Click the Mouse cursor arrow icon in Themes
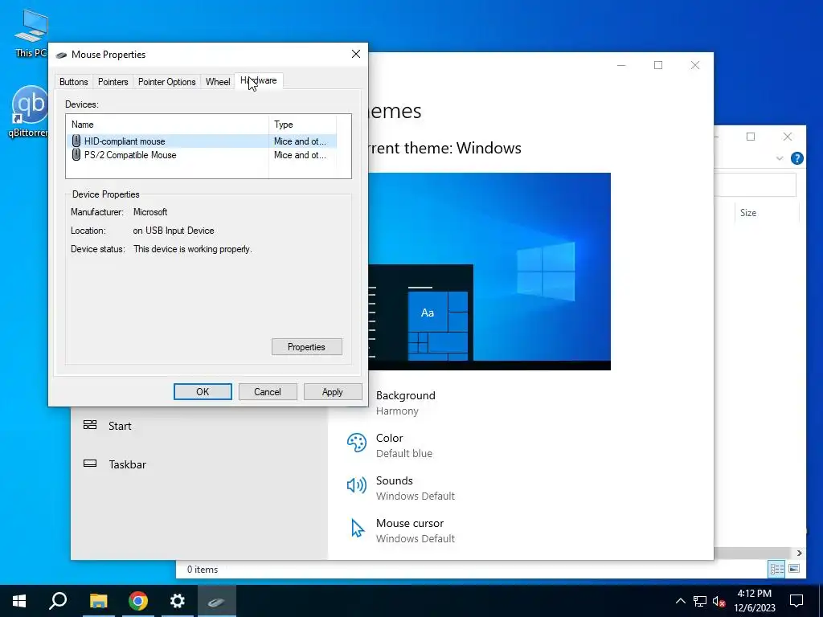 (358, 529)
